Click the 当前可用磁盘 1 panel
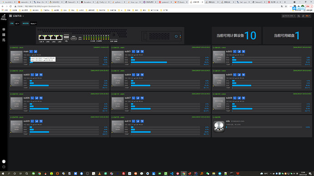314x176 pixels. 287,35
